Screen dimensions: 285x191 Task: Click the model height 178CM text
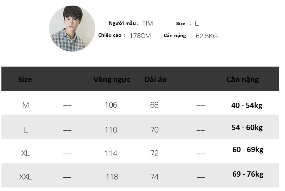coord(140,36)
